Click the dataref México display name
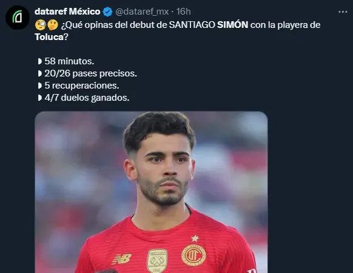 tap(67, 12)
